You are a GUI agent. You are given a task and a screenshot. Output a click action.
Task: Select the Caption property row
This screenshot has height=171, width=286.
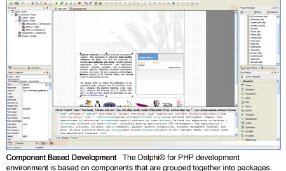point(28,90)
